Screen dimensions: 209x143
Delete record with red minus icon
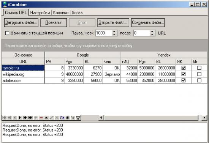point(41,118)
